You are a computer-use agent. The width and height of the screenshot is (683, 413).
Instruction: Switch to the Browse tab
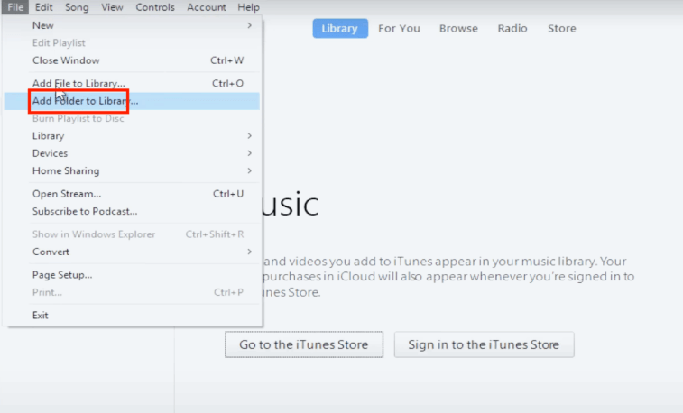(x=458, y=28)
